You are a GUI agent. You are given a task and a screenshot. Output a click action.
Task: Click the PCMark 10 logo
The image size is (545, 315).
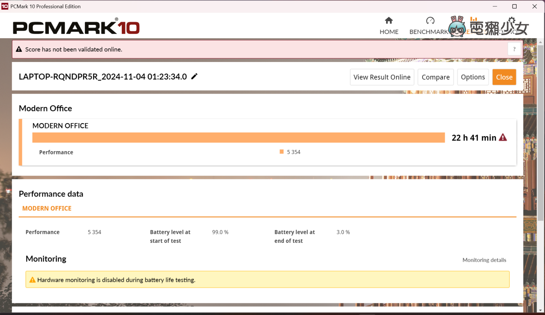pyautogui.click(x=76, y=27)
